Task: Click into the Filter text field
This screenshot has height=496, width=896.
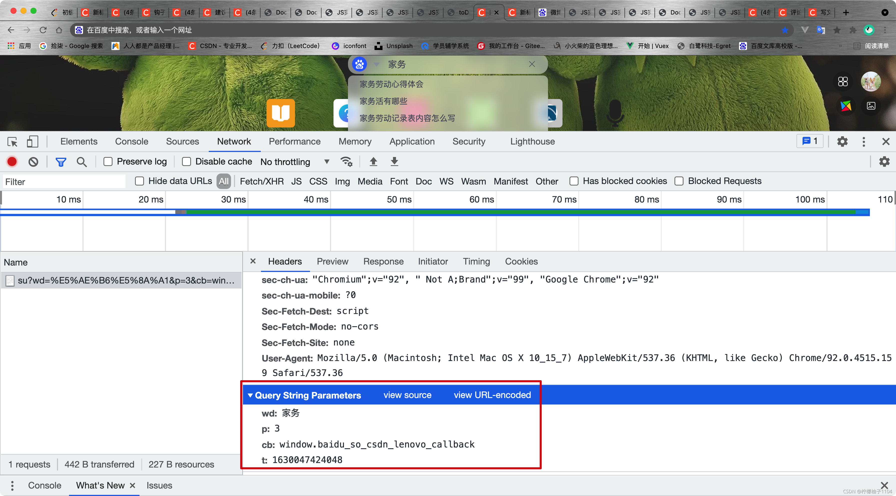Action: point(64,181)
